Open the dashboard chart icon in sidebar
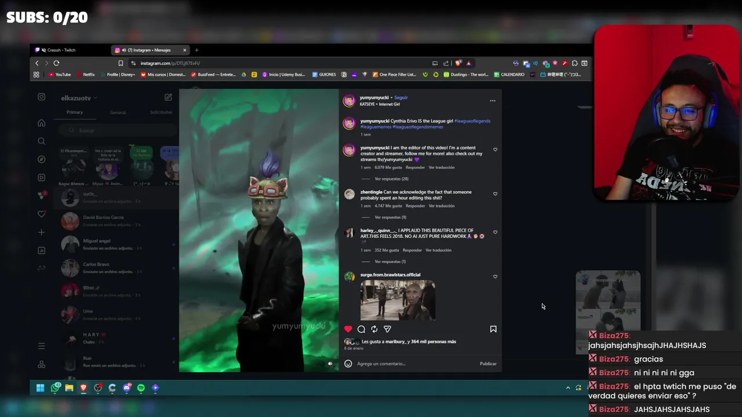This screenshot has height=417, width=742. (41, 250)
